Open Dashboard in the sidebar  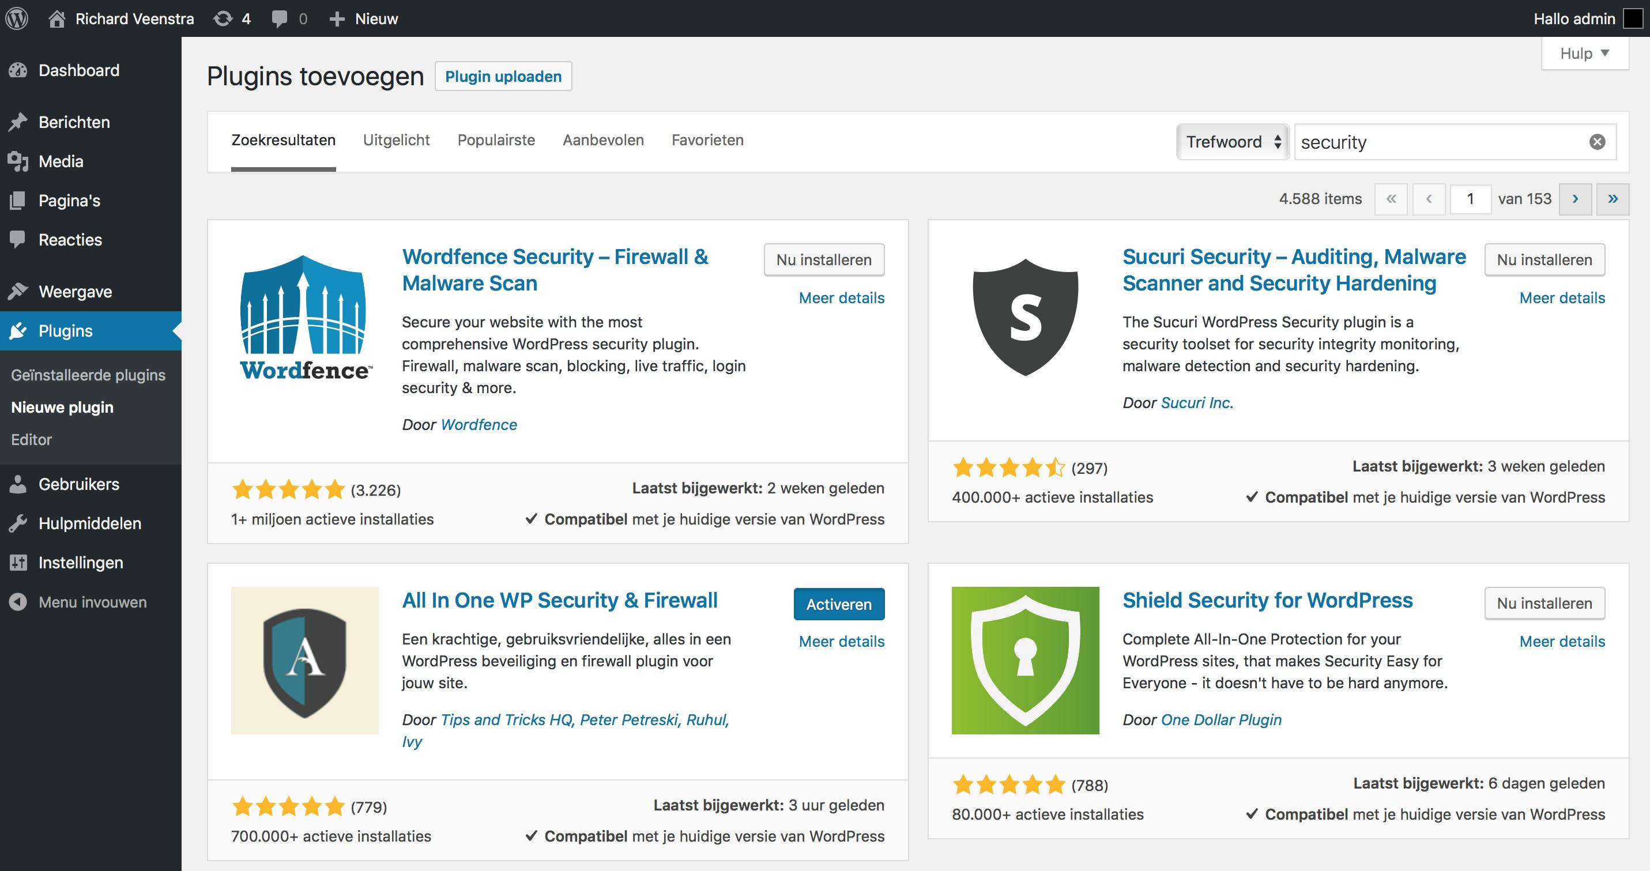pyautogui.click(x=78, y=70)
